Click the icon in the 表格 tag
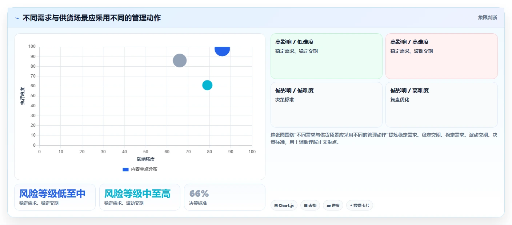Image resolution: width=512 pixels, height=225 pixels. pos(306,206)
